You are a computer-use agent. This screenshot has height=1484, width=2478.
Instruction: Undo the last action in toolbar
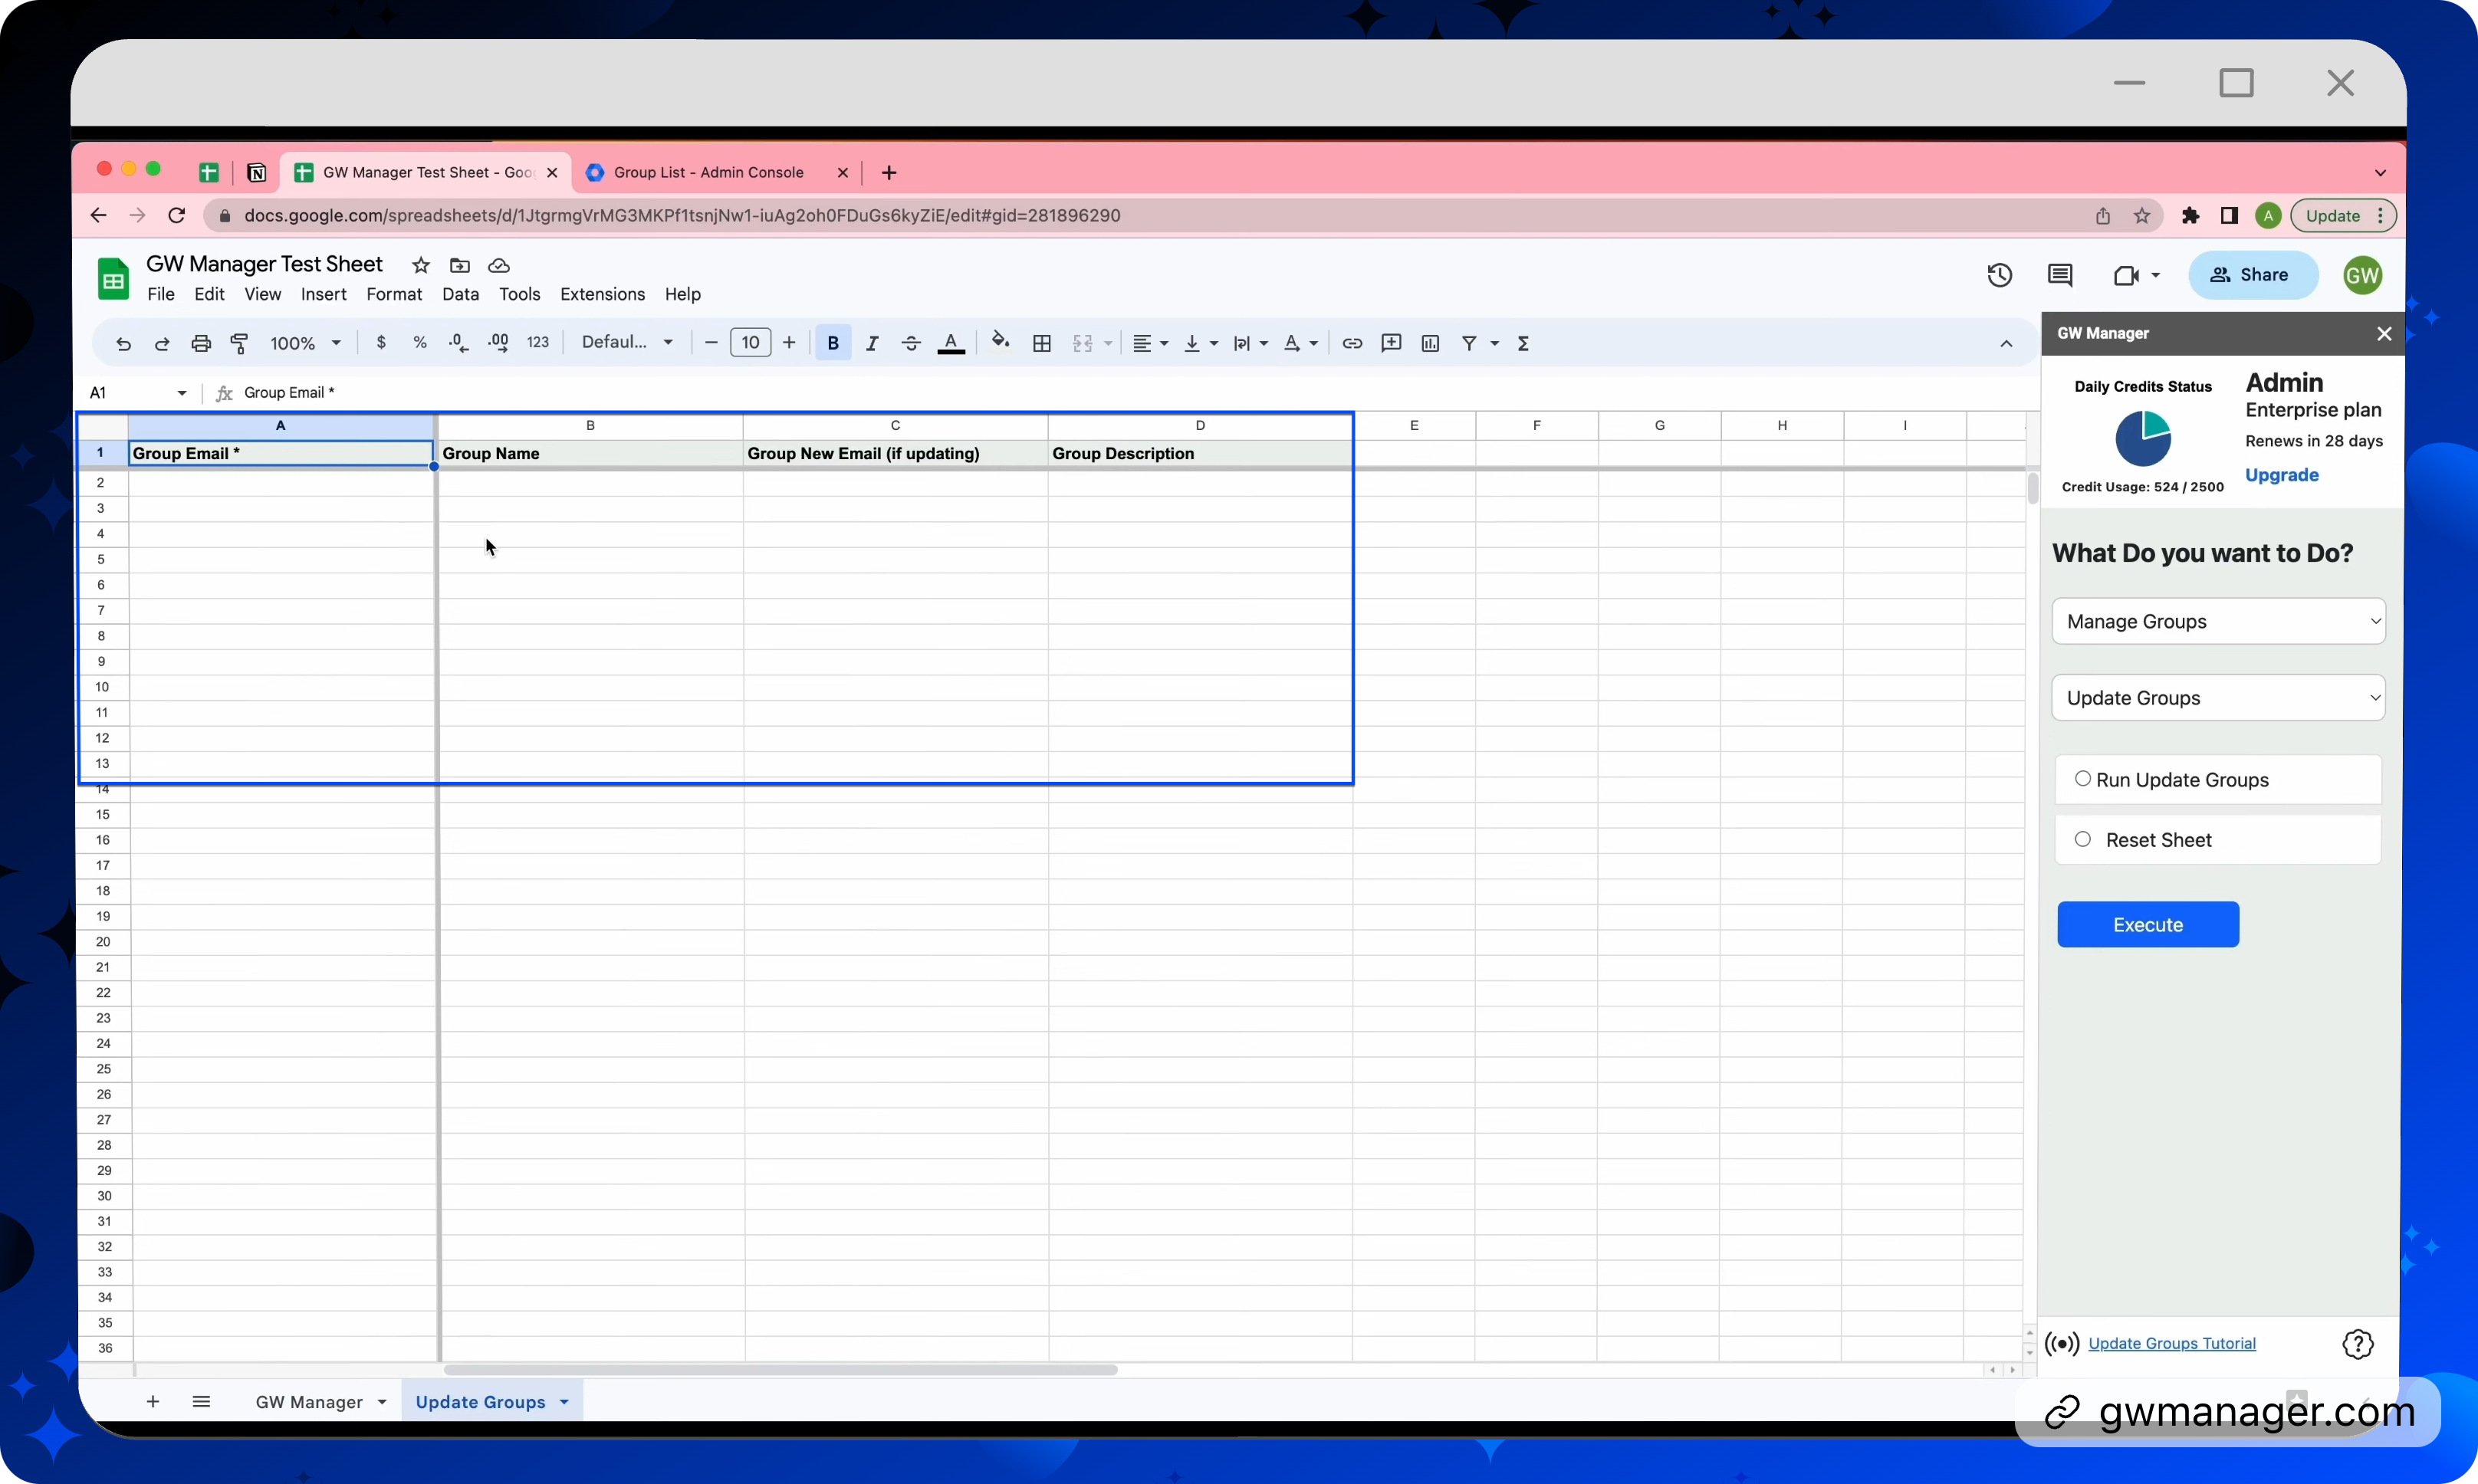click(x=123, y=343)
